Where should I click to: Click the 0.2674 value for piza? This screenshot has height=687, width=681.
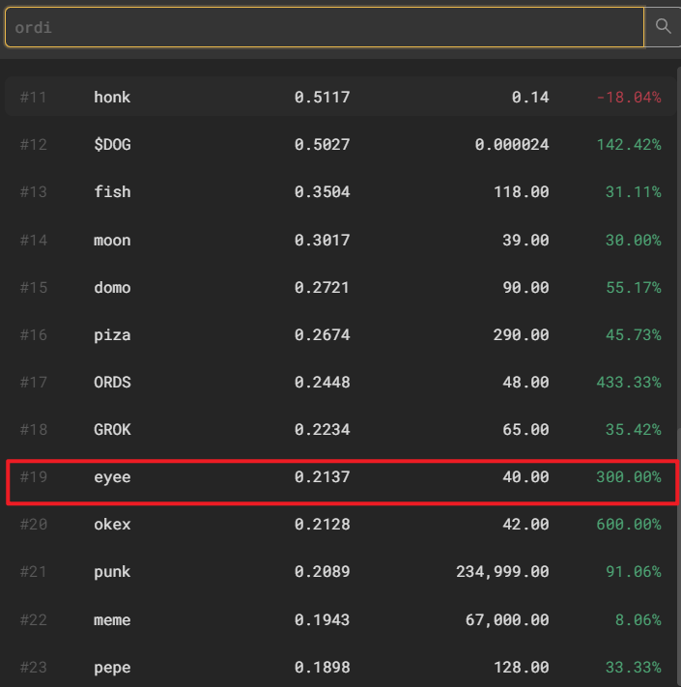[322, 334]
